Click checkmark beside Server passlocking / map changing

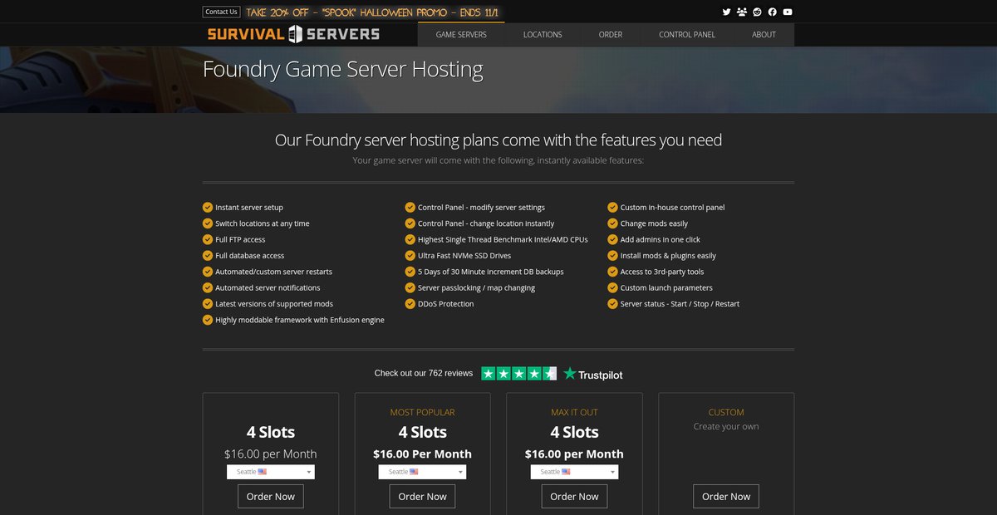tap(410, 287)
